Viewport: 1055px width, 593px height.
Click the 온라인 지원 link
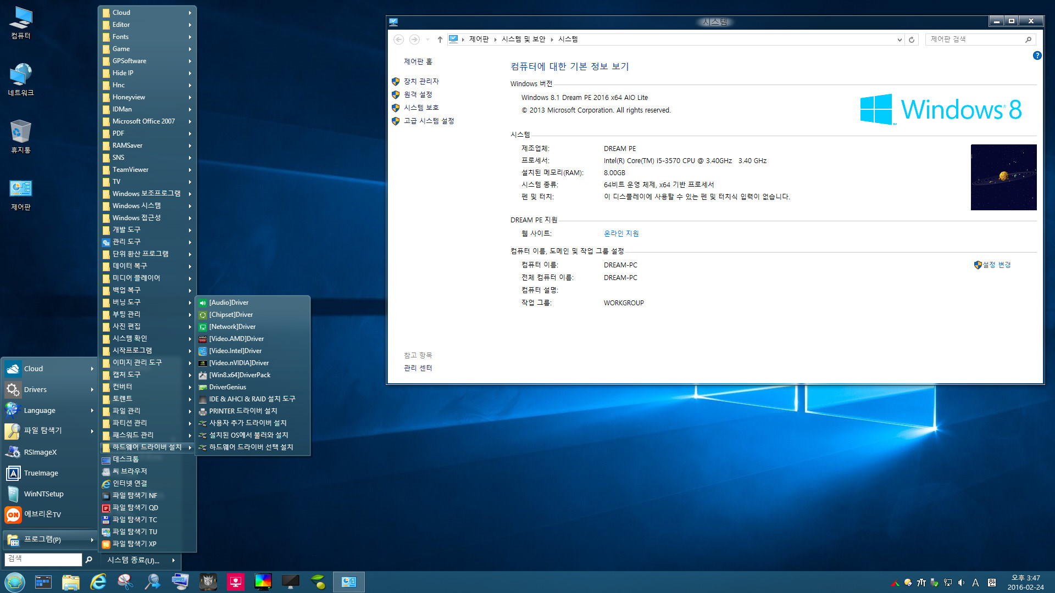point(621,233)
